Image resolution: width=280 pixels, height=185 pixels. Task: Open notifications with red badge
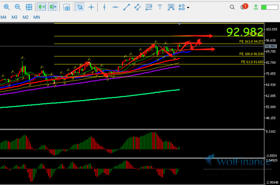(243, 7)
